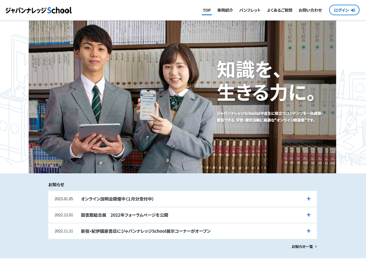
Task: Click the ログイン button
Action: coord(344,10)
